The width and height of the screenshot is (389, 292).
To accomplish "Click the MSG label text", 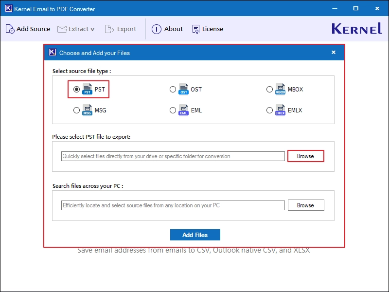I will point(101,110).
